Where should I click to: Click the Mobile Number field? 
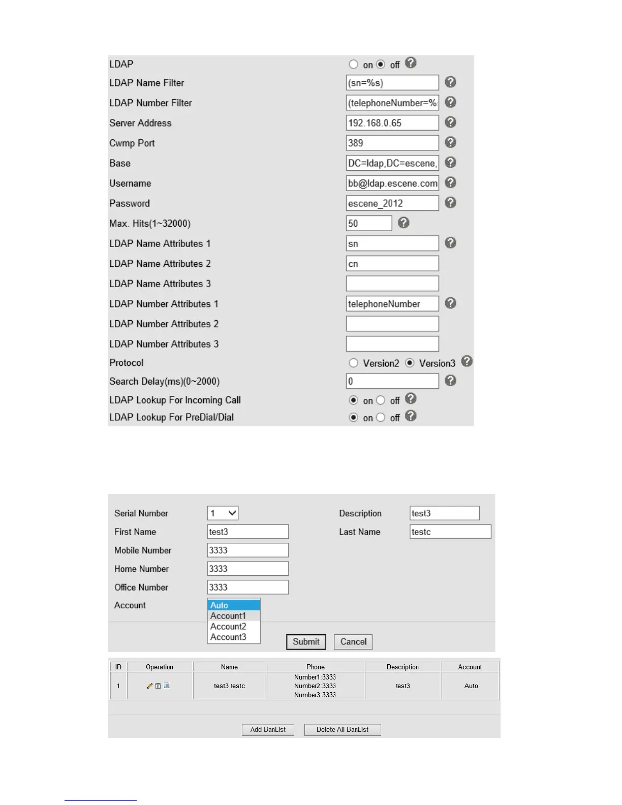(248, 550)
